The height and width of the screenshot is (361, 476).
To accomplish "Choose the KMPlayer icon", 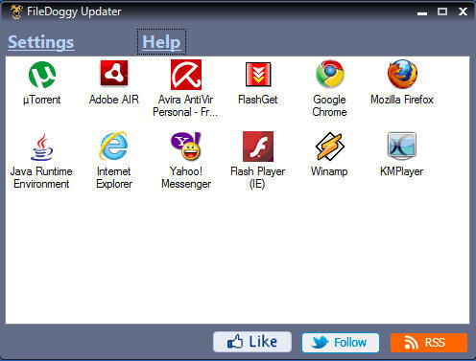I will (402, 146).
